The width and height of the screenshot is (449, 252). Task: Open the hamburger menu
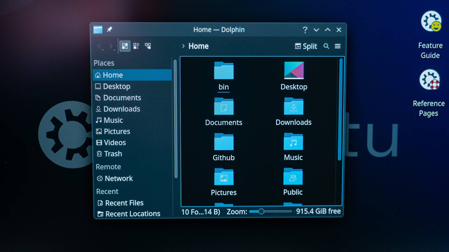pyautogui.click(x=338, y=46)
